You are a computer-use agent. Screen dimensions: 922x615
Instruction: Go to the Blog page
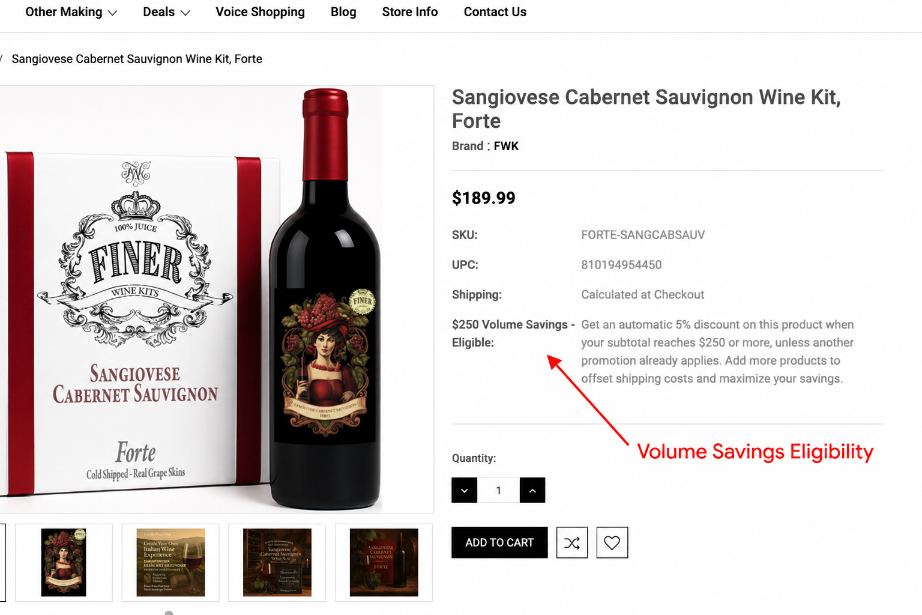(343, 12)
